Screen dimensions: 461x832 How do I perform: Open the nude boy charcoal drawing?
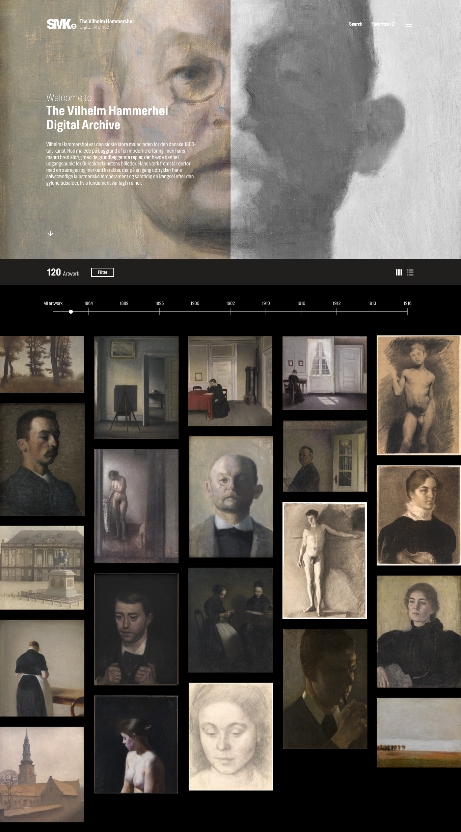[419, 395]
